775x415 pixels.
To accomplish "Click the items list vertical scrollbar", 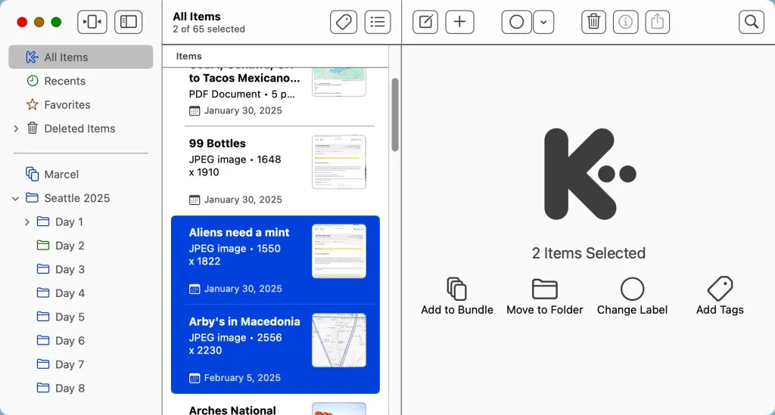I will pos(395,114).
